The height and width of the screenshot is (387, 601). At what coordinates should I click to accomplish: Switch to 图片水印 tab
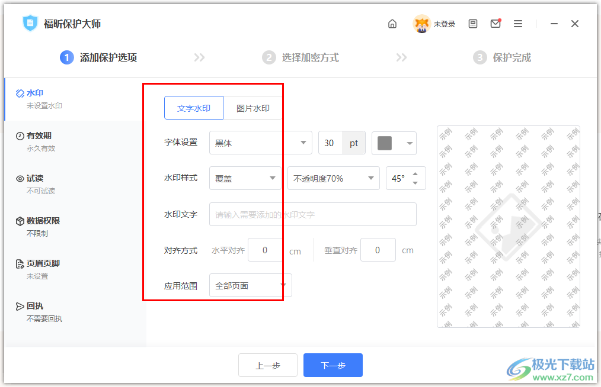252,108
